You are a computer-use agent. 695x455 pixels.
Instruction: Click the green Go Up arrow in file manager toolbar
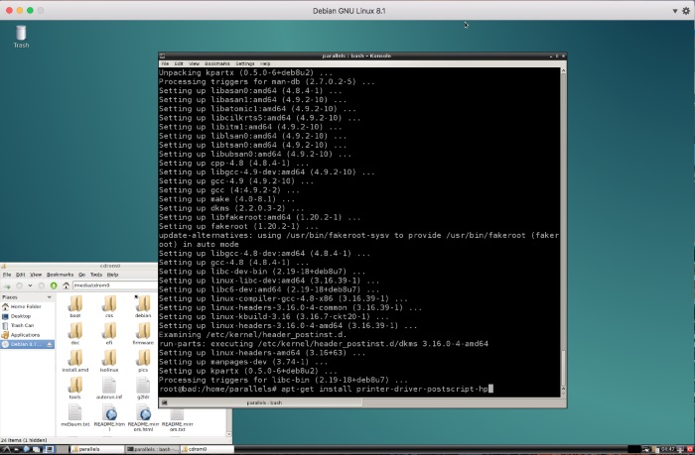point(54,285)
